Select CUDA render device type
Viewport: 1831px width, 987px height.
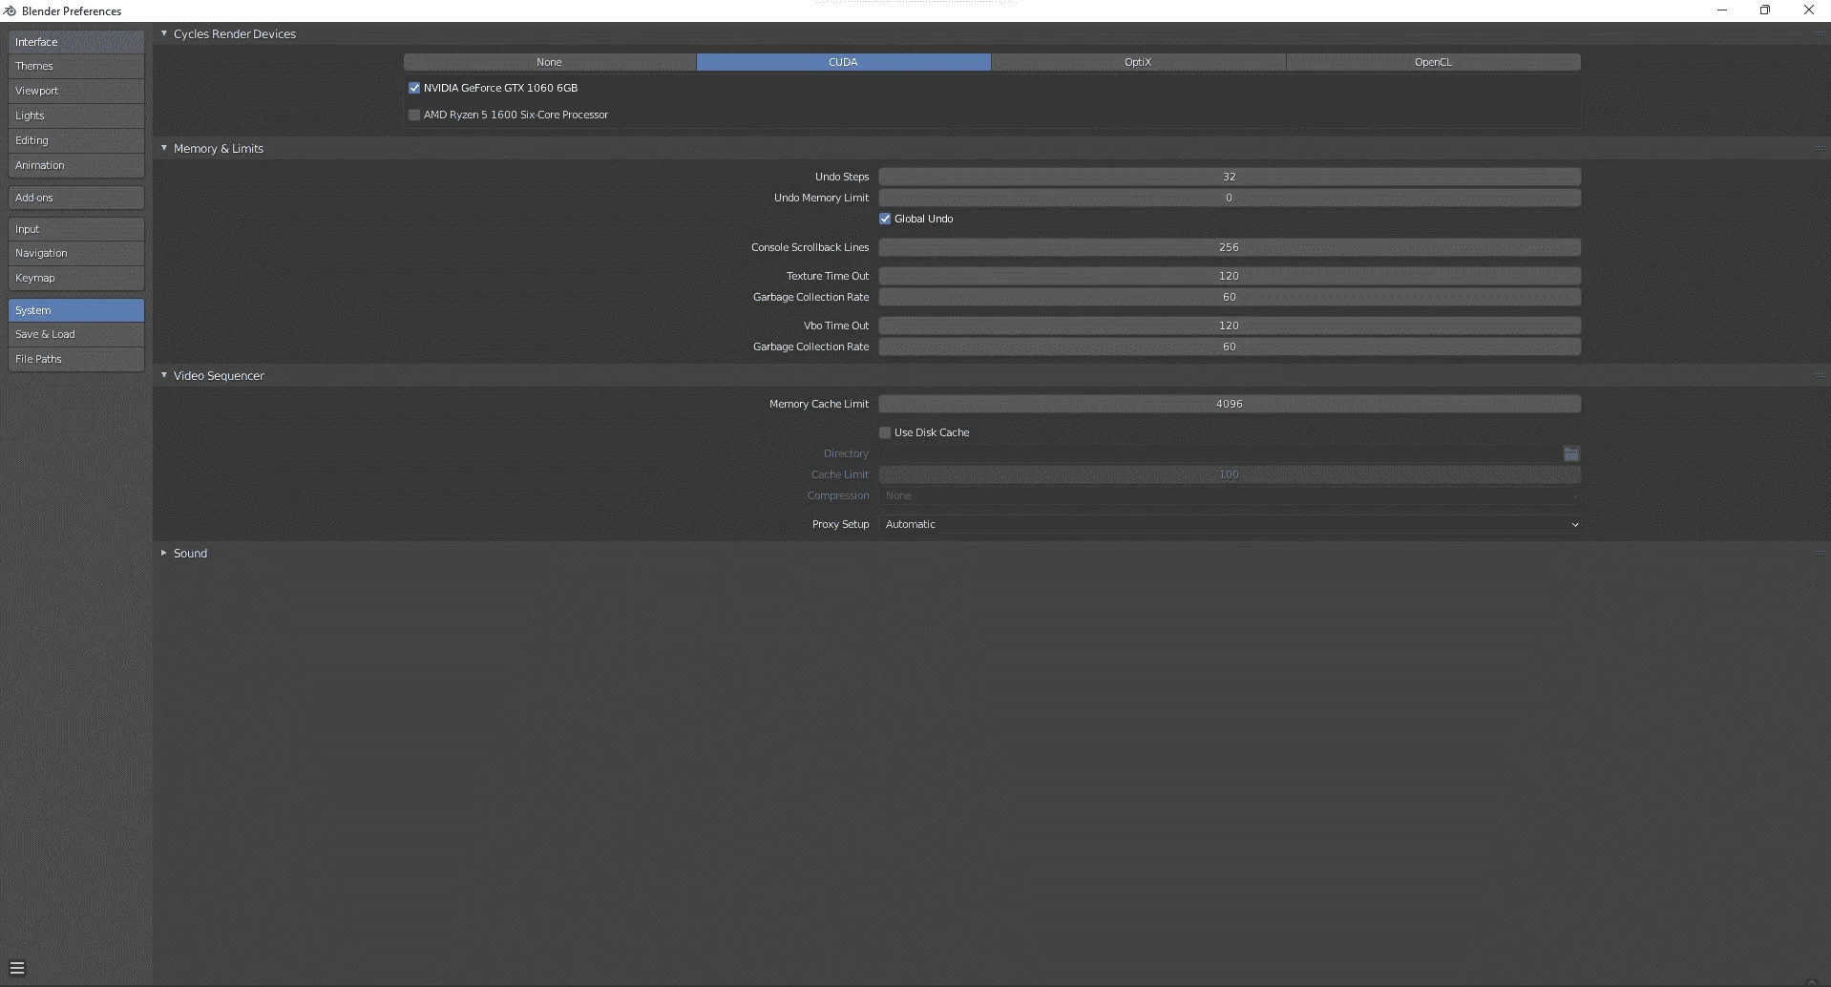[x=844, y=62]
